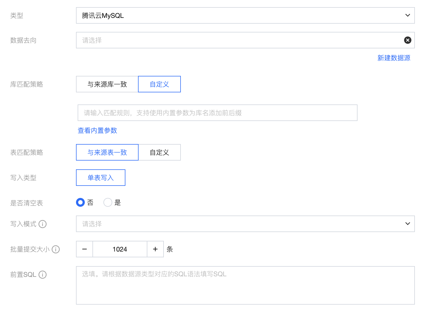Choose 与来源库一致 for database matching
The width and height of the screenshot is (422, 309).
pyautogui.click(x=107, y=84)
